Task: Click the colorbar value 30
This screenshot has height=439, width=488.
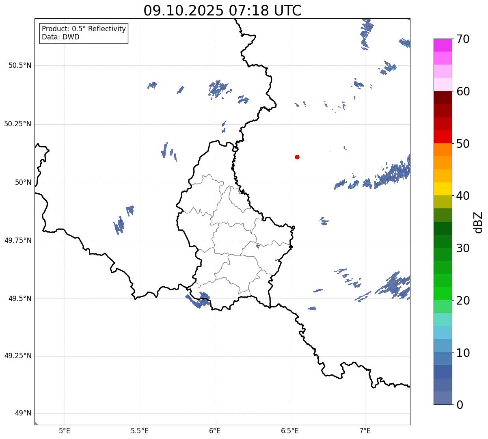Action: click(x=463, y=248)
